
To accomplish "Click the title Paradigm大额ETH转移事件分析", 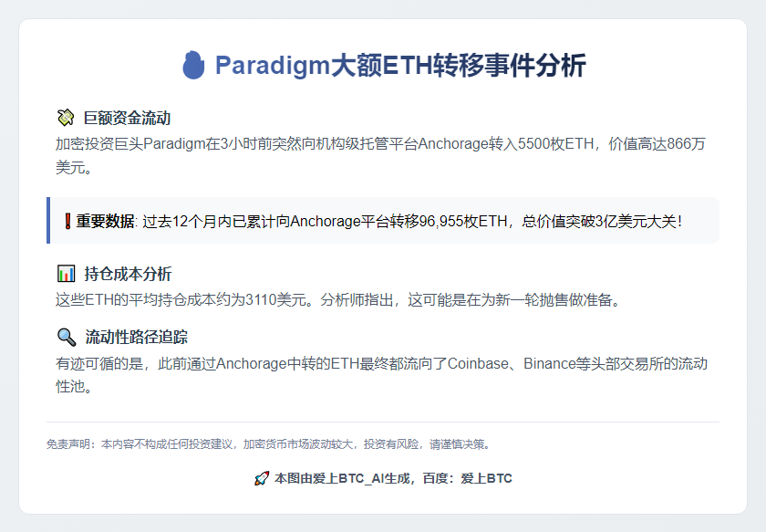I will pyautogui.click(x=400, y=65).
